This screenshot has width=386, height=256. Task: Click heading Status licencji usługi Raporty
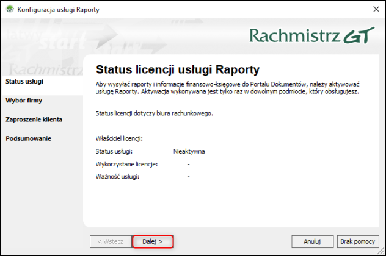[x=178, y=69]
